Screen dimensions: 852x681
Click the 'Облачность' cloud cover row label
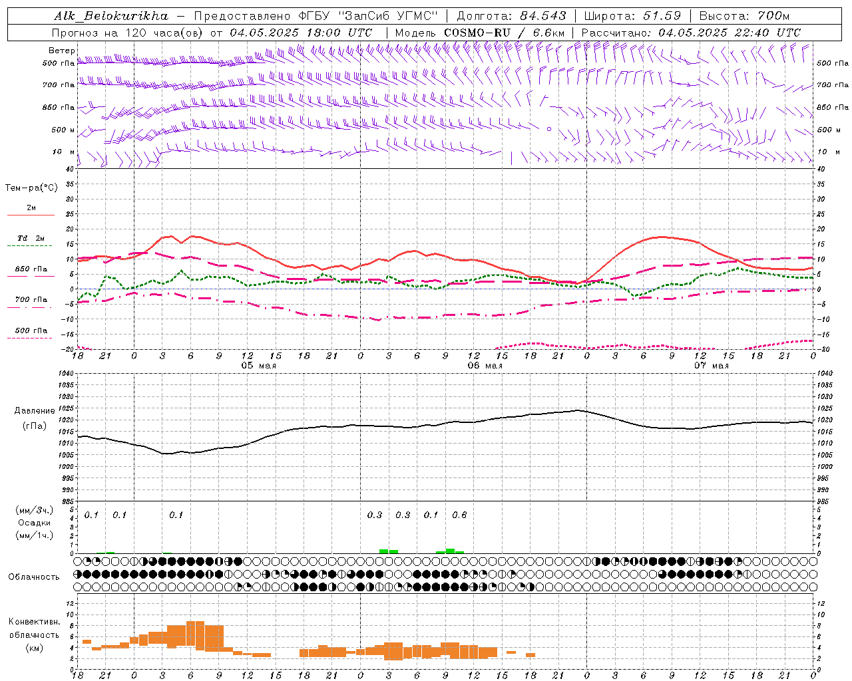click(x=34, y=577)
